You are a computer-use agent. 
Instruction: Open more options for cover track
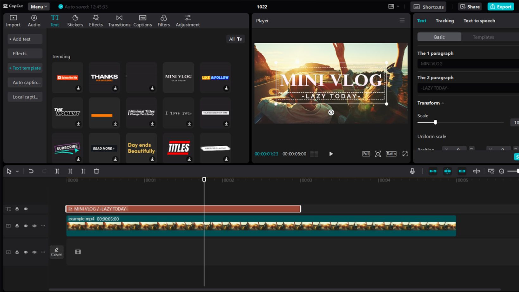click(x=43, y=252)
